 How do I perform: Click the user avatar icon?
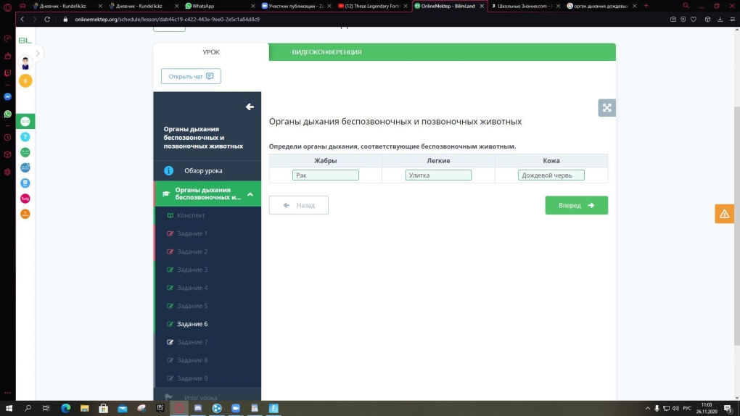25,62
